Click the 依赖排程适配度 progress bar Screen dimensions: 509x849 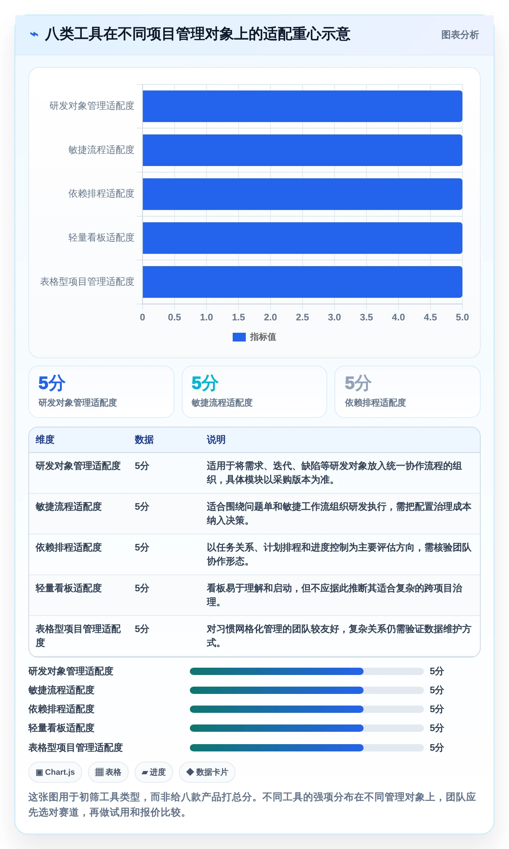pyautogui.click(x=307, y=709)
